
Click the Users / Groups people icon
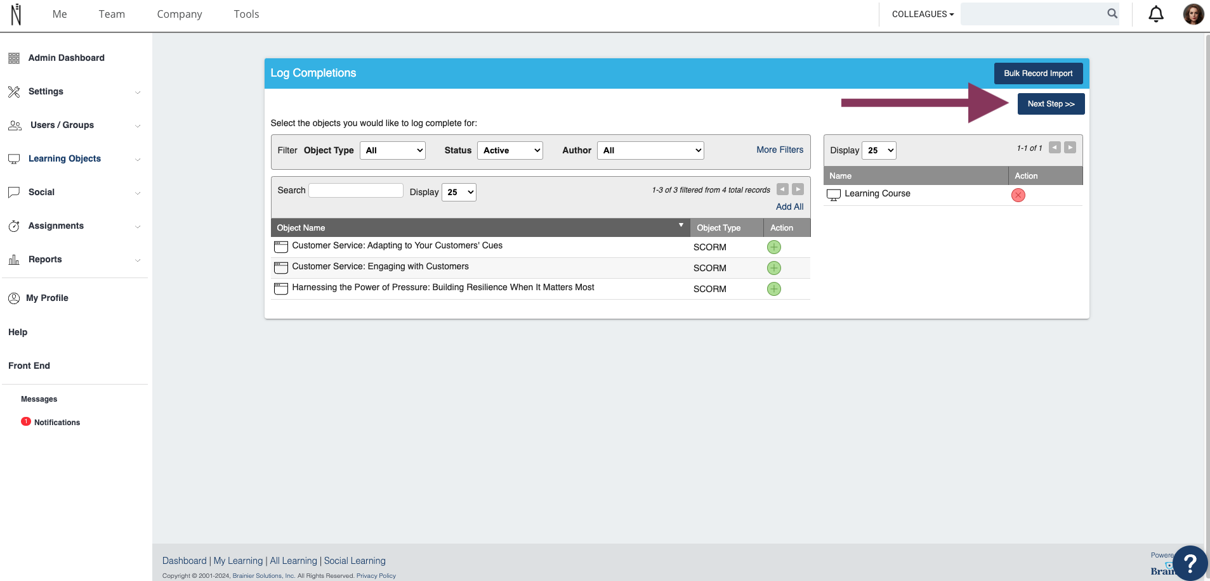[15, 125]
